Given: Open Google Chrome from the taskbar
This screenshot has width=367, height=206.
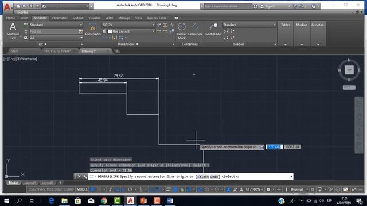Looking at the screenshot, I should 104,201.
